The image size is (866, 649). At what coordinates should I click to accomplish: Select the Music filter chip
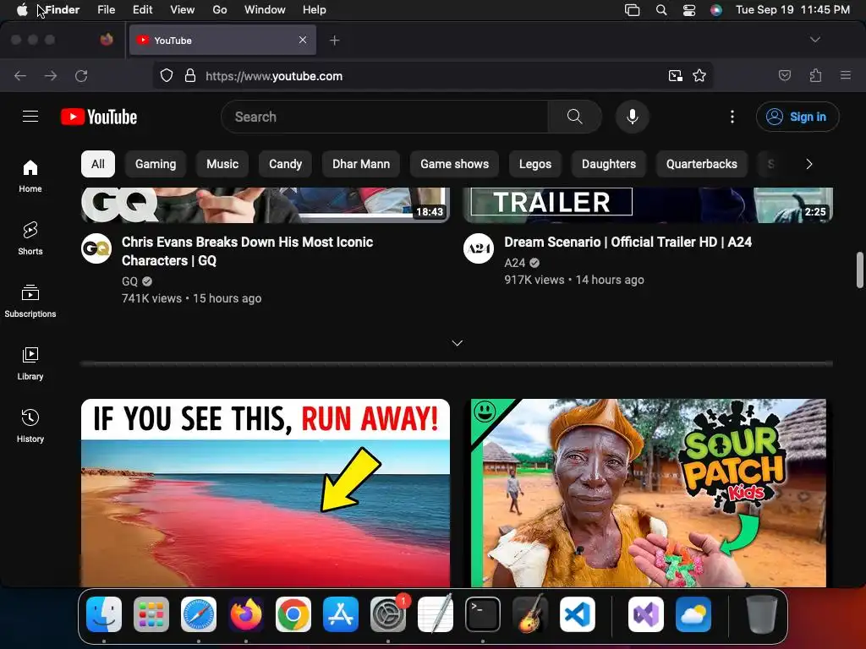[x=222, y=164]
